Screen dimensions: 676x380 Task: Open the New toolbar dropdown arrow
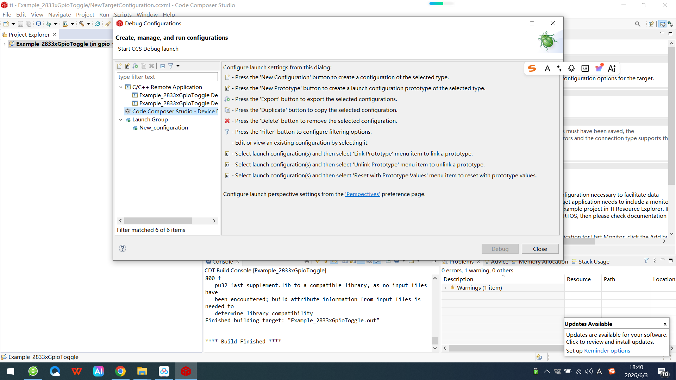coord(13,24)
